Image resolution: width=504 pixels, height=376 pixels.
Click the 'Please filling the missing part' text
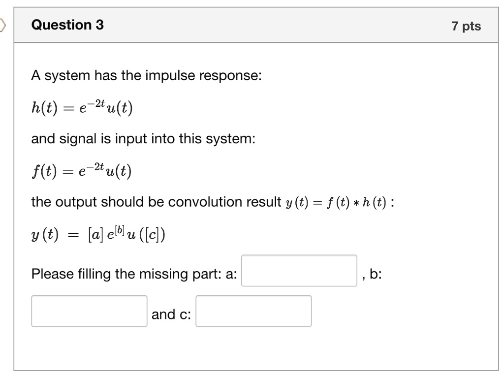pyautogui.click(x=126, y=274)
